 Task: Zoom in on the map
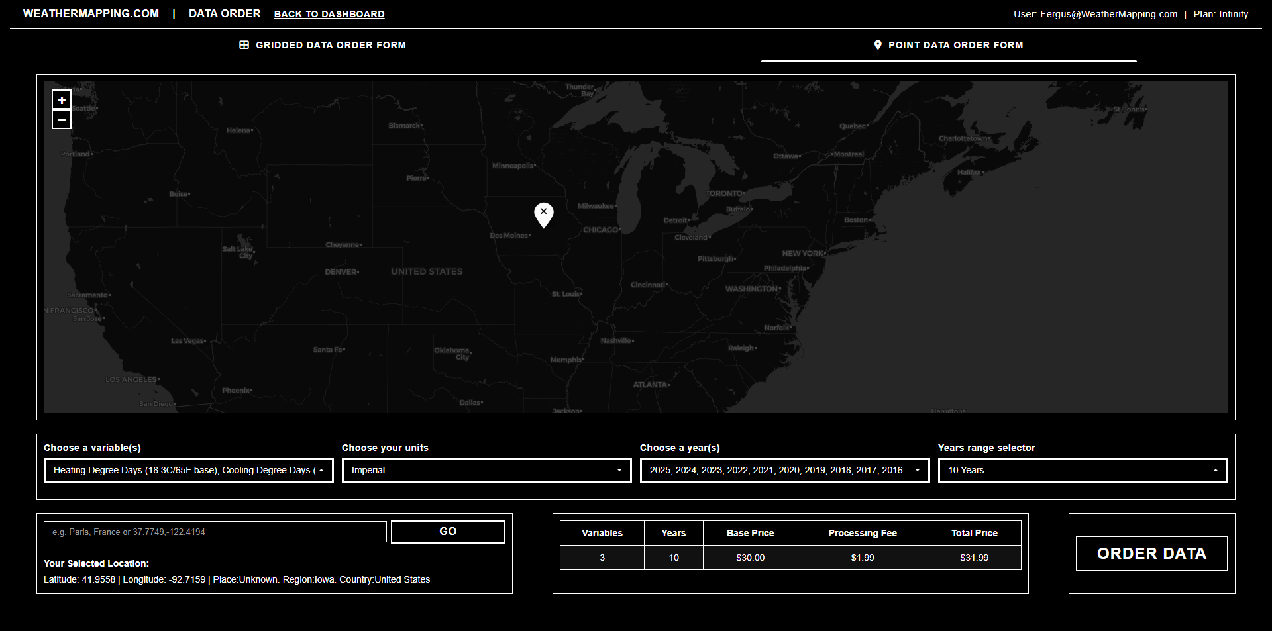(x=61, y=99)
